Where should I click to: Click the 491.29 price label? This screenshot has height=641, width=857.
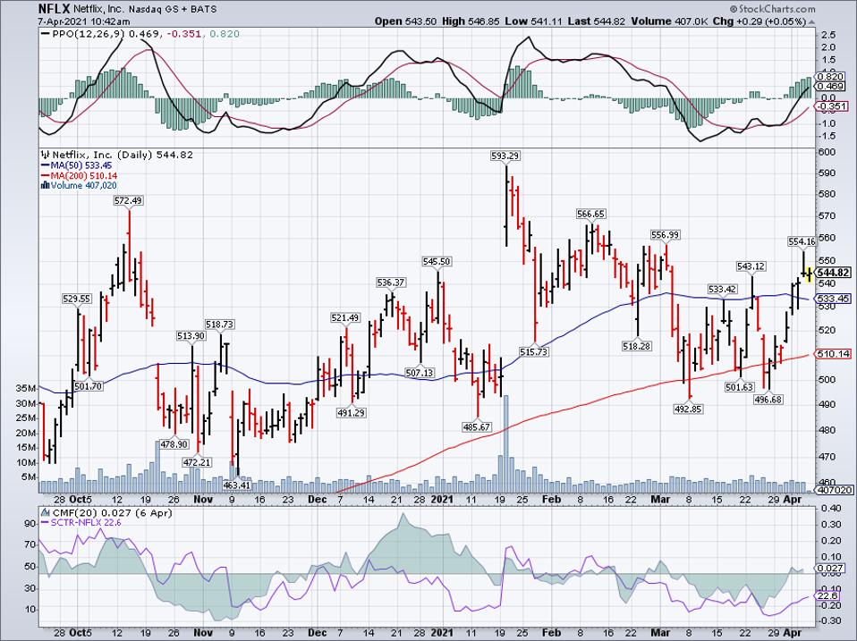(351, 413)
